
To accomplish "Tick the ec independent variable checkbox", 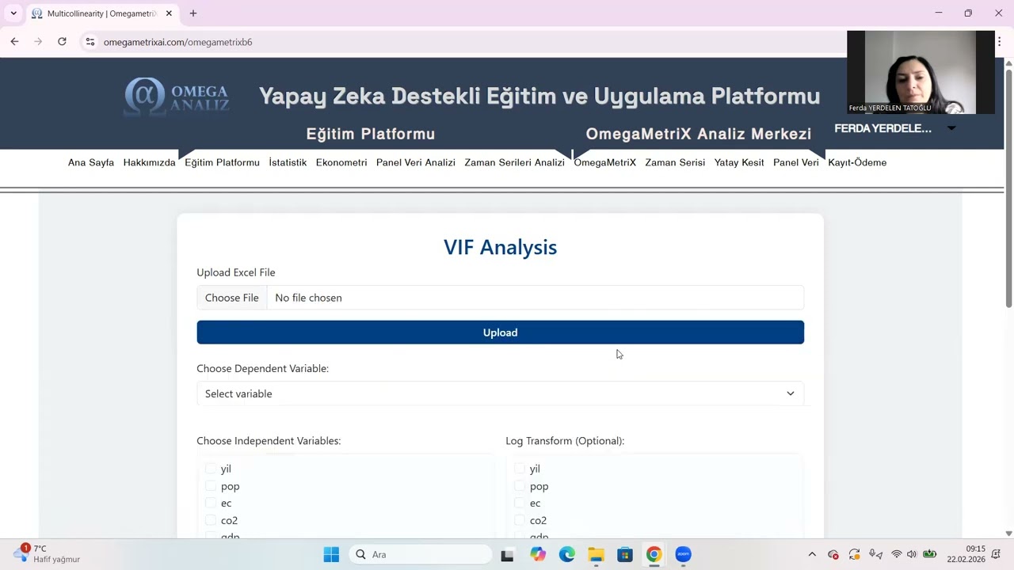I will point(210,503).
